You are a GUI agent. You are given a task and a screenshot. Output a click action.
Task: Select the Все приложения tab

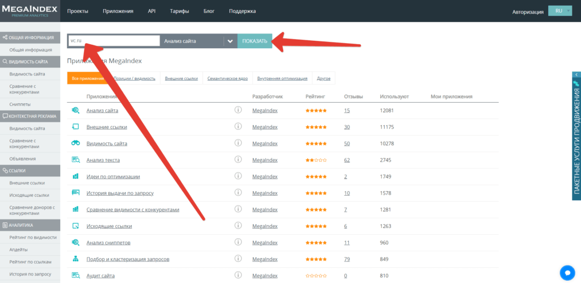[88, 78]
